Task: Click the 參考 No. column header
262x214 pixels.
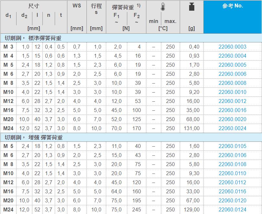Action: (x=232, y=6)
